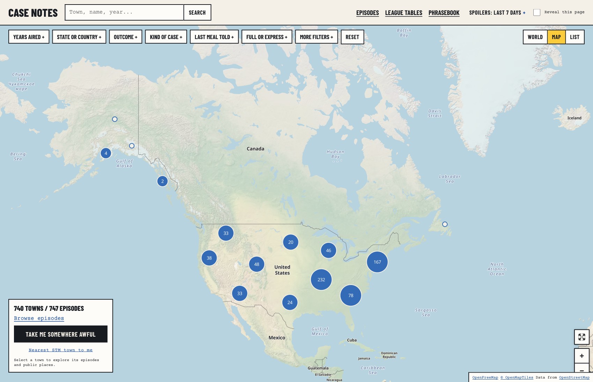This screenshot has height=382, width=593.
Task: Click the cluster marker labeled 2
Action: (162, 181)
